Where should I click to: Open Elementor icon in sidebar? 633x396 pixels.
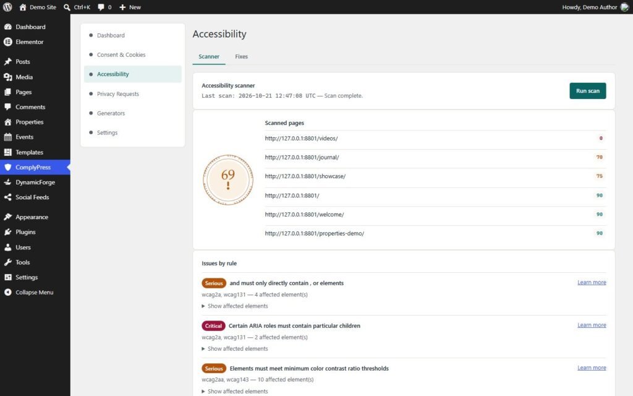pyautogui.click(x=7, y=41)
